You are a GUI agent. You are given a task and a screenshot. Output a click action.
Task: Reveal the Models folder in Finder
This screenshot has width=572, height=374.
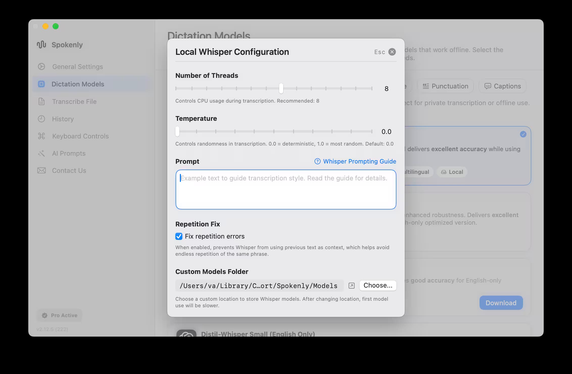click(351, 286)
